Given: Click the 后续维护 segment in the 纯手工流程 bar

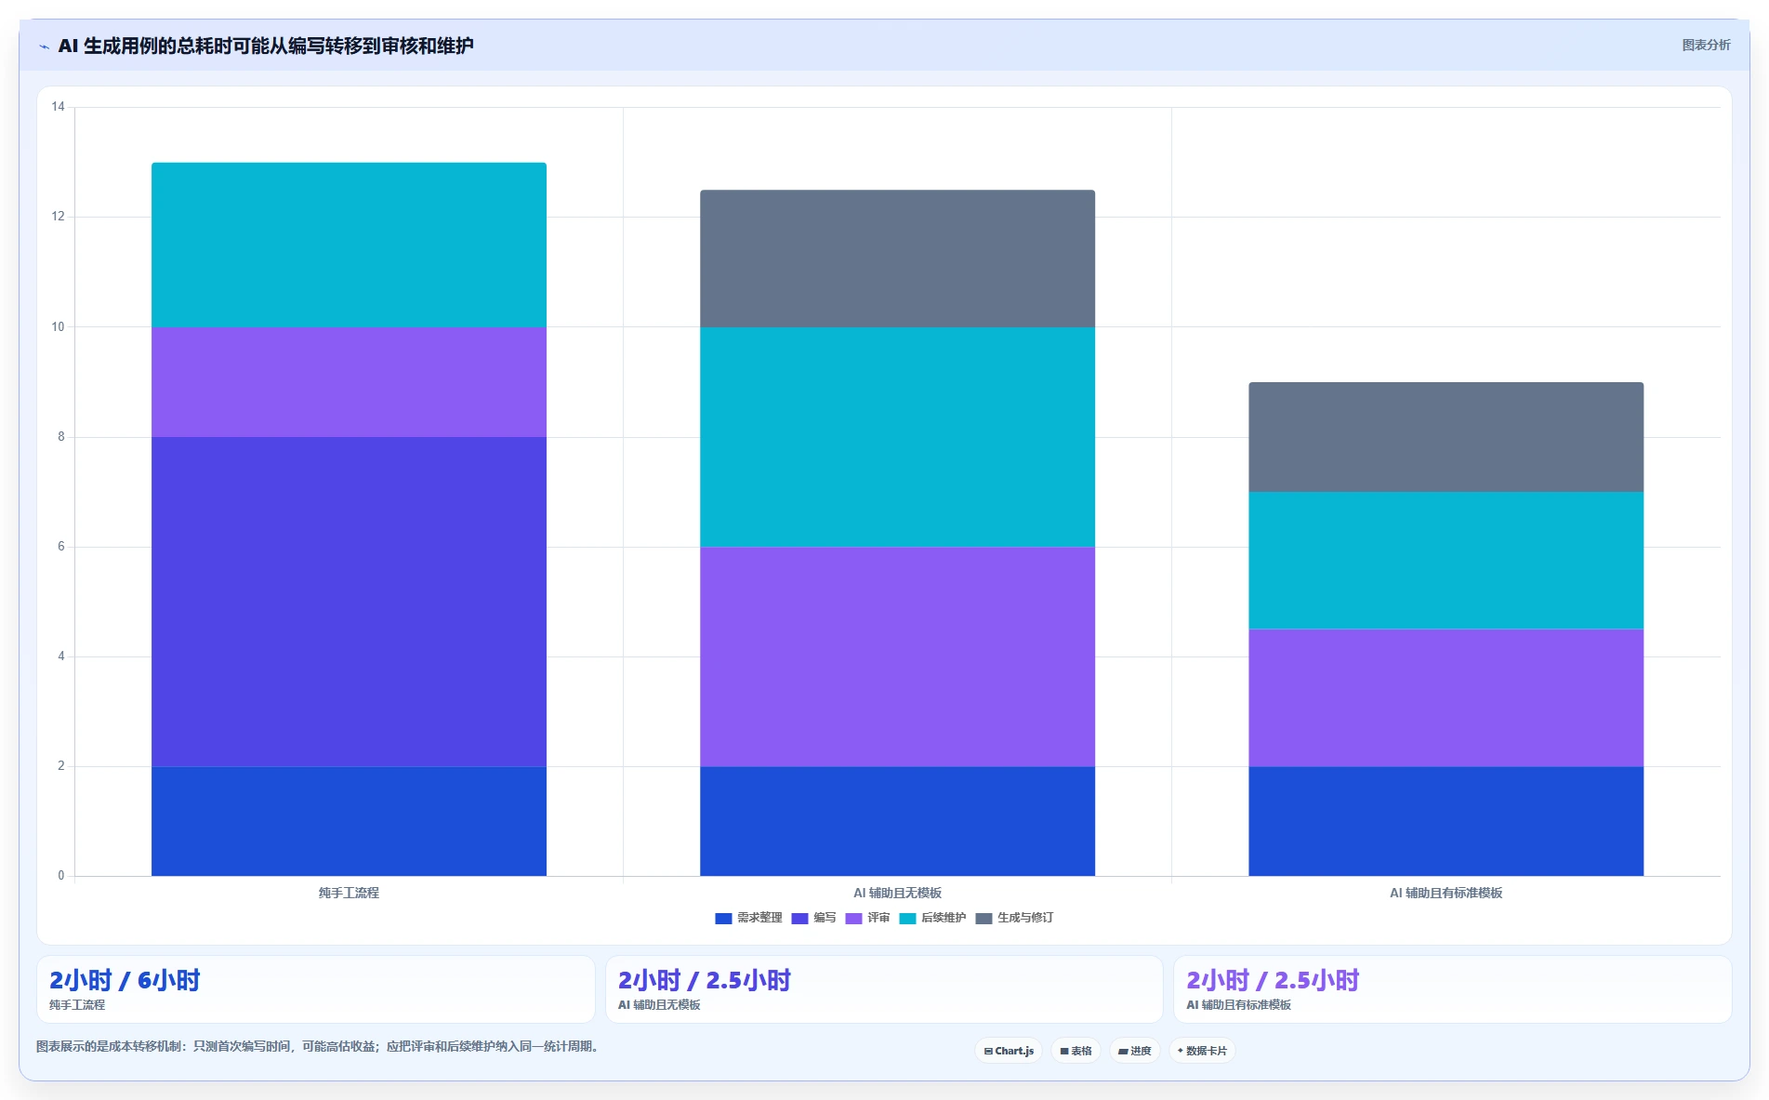Looking at the screenshot, I should click(349, 245).
